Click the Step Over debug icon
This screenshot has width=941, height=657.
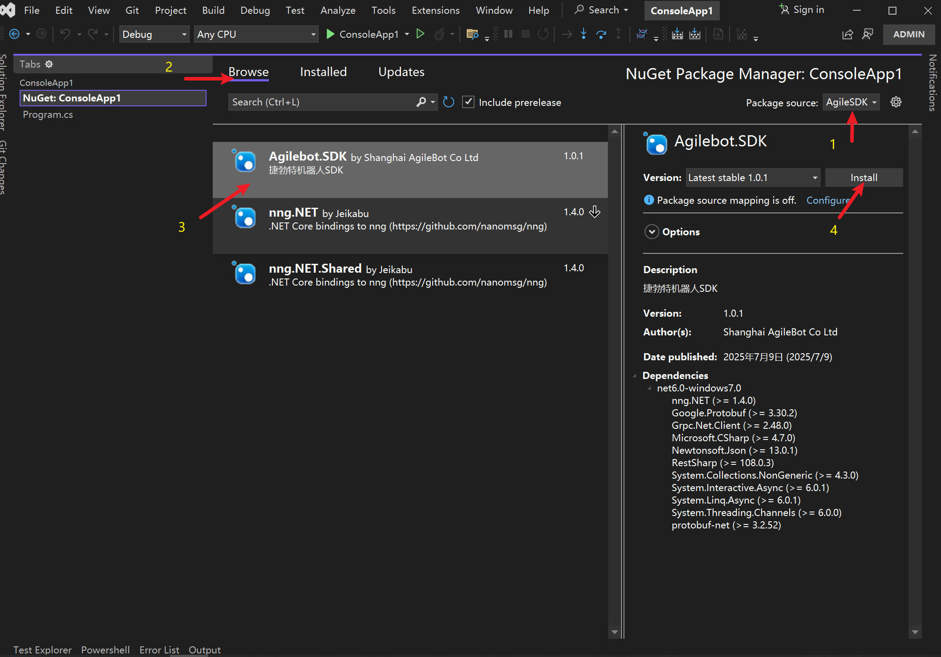[x=601, y=34]
